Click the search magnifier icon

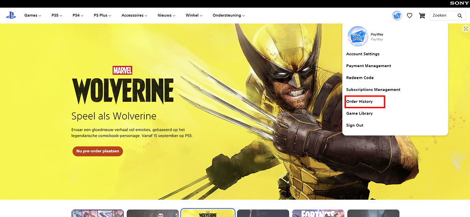[460, 15]
